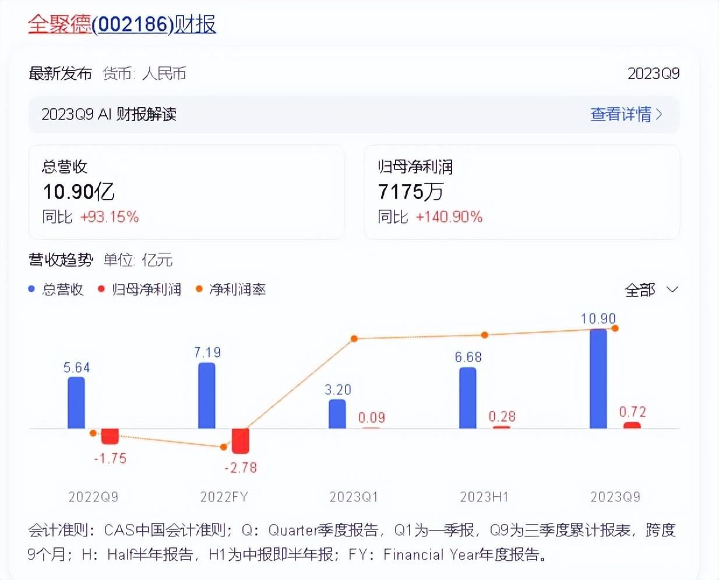Click the orange margin point for 2022Q9
The height and width of the screenshot is (580, 719).
click(x=93, y=433)
